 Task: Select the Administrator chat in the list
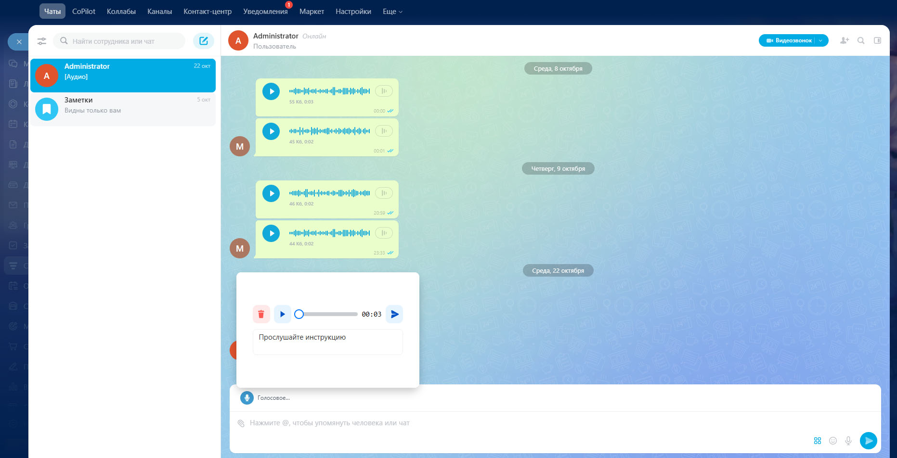tap(123, 76)
